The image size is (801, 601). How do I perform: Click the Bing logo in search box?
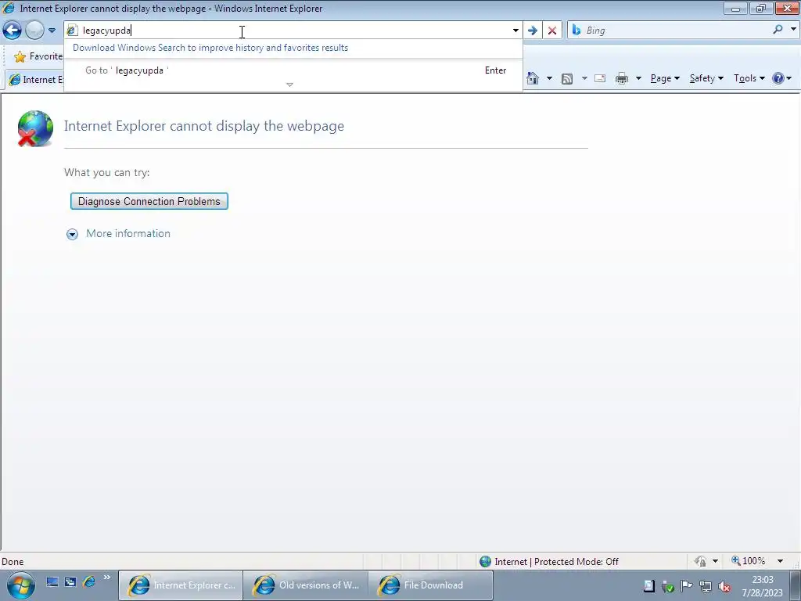pos(577,31)
